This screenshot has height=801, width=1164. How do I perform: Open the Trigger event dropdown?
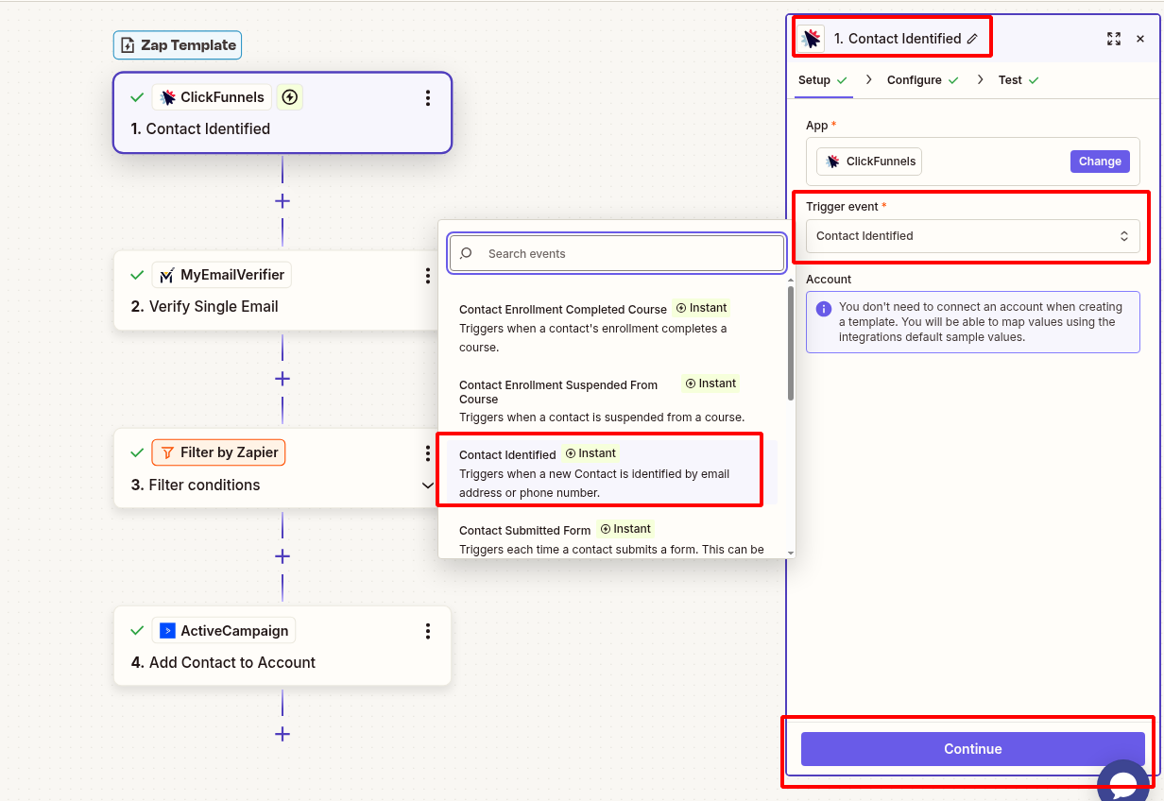[972, 235]
